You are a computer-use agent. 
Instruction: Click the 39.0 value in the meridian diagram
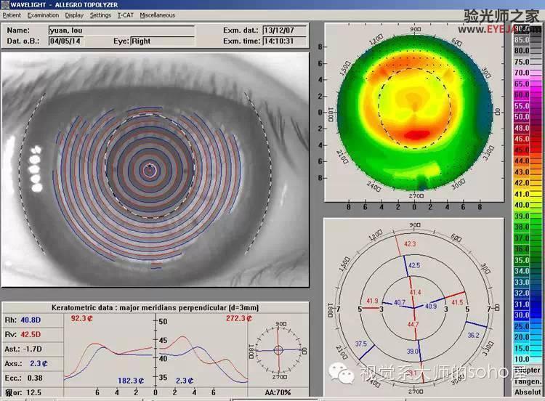coord(413,352)
